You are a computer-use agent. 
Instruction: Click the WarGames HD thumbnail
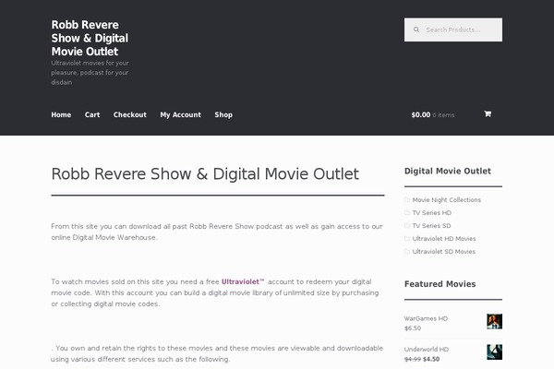494,321
